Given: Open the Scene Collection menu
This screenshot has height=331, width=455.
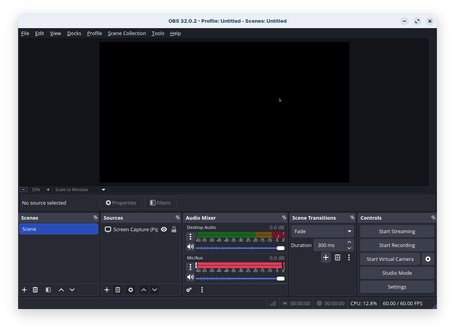Looking at the screenshot, I should tap(127, 33).
